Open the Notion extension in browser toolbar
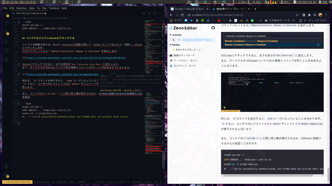The image size is (332, 186). click(x=304, y=15)
